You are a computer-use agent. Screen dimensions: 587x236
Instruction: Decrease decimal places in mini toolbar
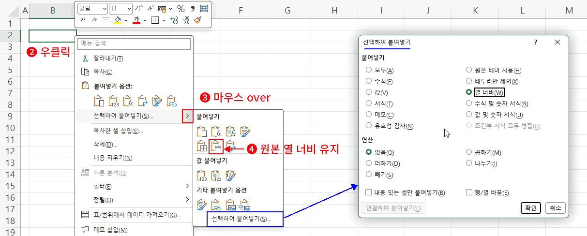[x=186, y=20]
